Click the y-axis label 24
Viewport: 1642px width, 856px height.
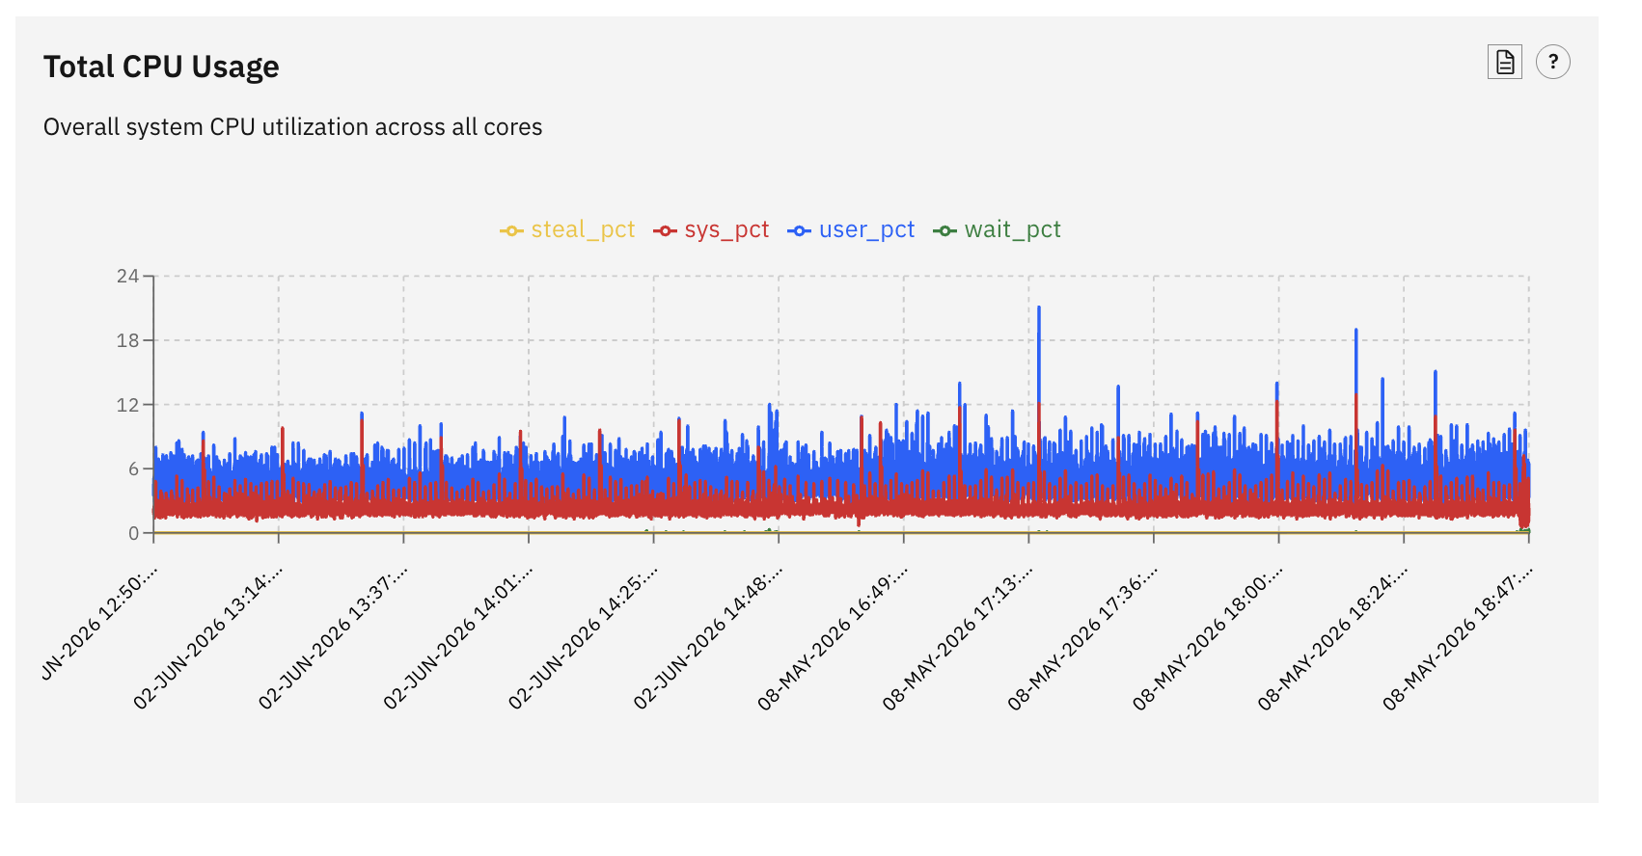(x=127, y=277)
